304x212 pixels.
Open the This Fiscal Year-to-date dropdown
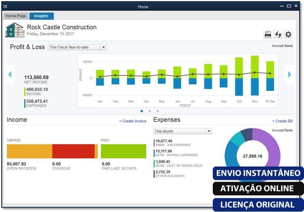pyautogui.click(x=77, y=47)
